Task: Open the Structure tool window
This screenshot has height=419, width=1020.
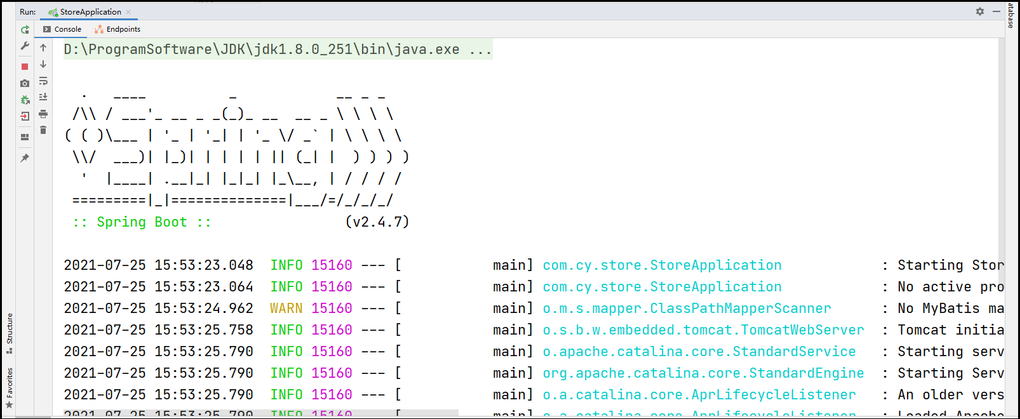Action: 10,333
